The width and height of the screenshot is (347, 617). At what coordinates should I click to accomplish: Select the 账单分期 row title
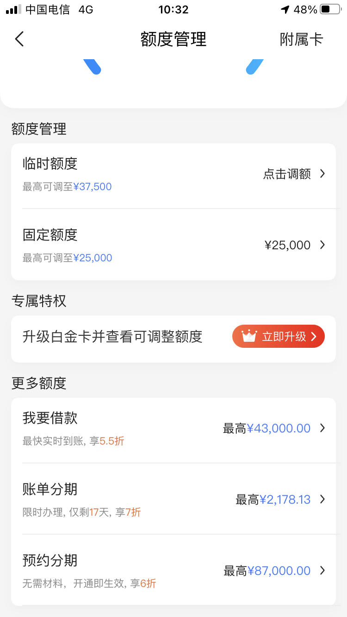(x=50, y=489)
